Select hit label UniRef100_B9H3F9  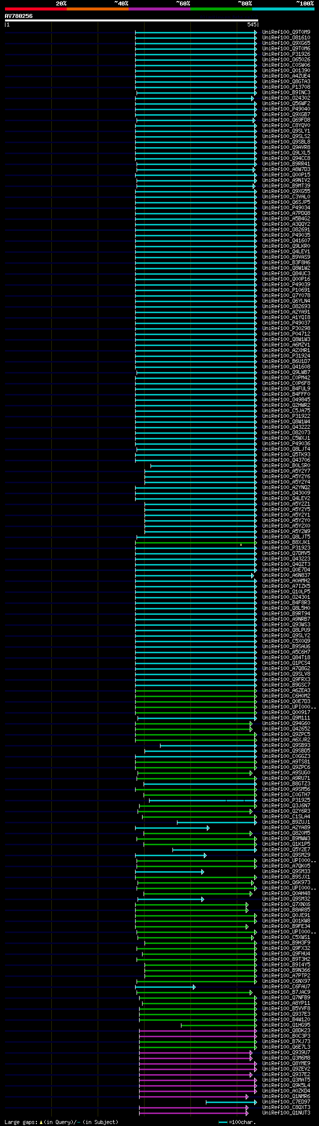tap(286, 943)
